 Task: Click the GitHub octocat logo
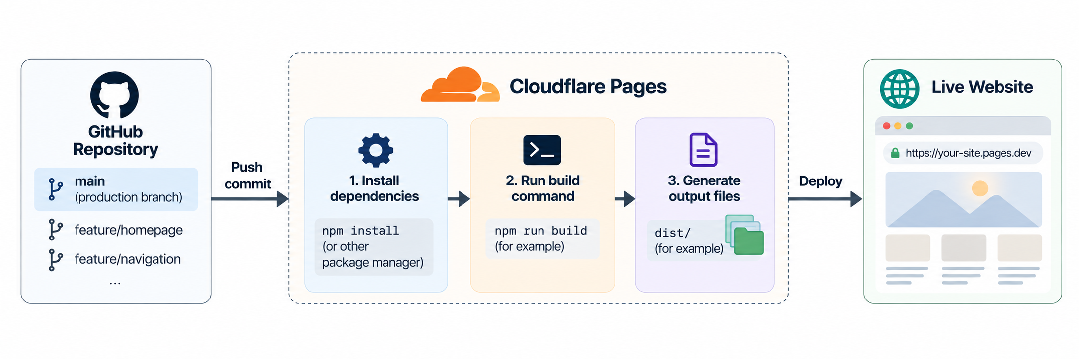pyautogui.click(x=115, y=95)
